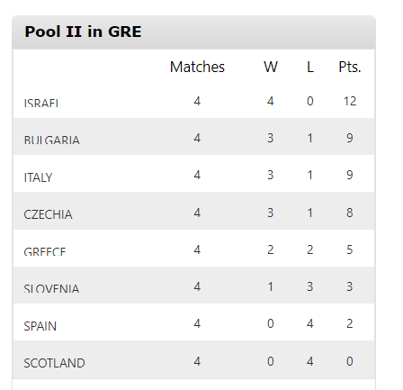Screen dimensions: 403x390
Task: Select the SPAIN team entry
Action: (40, 326)
